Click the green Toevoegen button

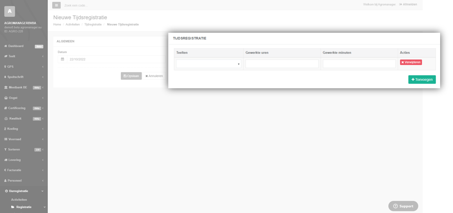click(422, 80)
